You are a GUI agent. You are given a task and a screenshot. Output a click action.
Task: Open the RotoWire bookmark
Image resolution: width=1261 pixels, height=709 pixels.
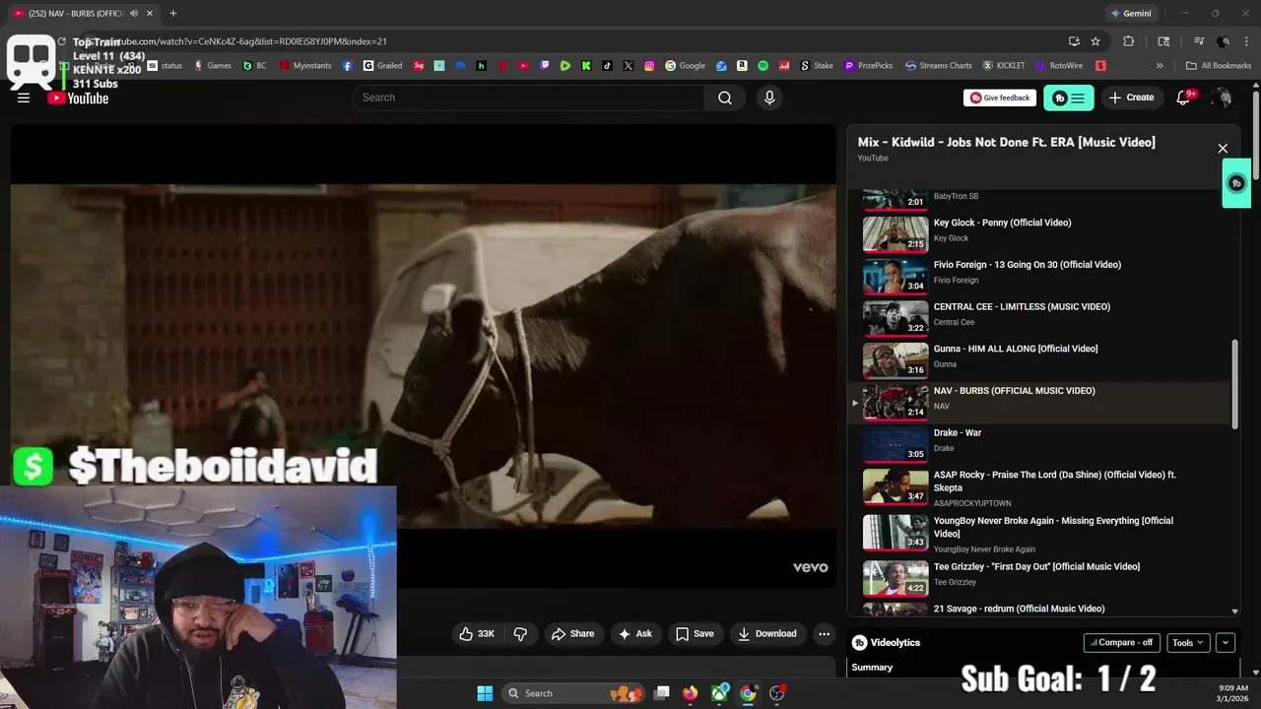coord(1059,66)
